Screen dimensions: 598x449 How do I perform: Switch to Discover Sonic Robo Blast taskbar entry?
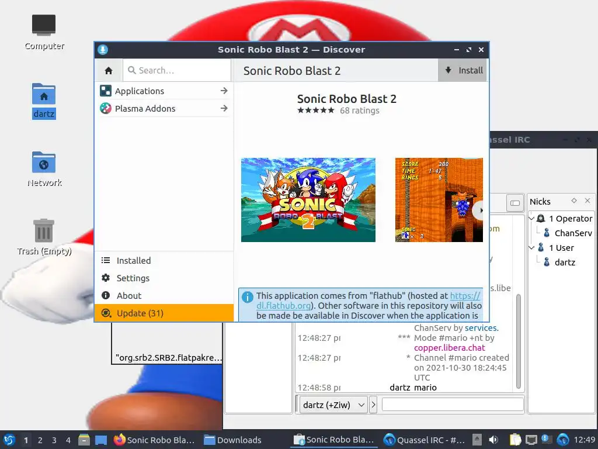point(333,440)
